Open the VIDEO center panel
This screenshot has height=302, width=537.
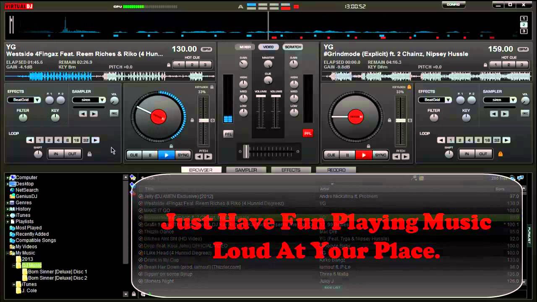click(x=268, y=47)
